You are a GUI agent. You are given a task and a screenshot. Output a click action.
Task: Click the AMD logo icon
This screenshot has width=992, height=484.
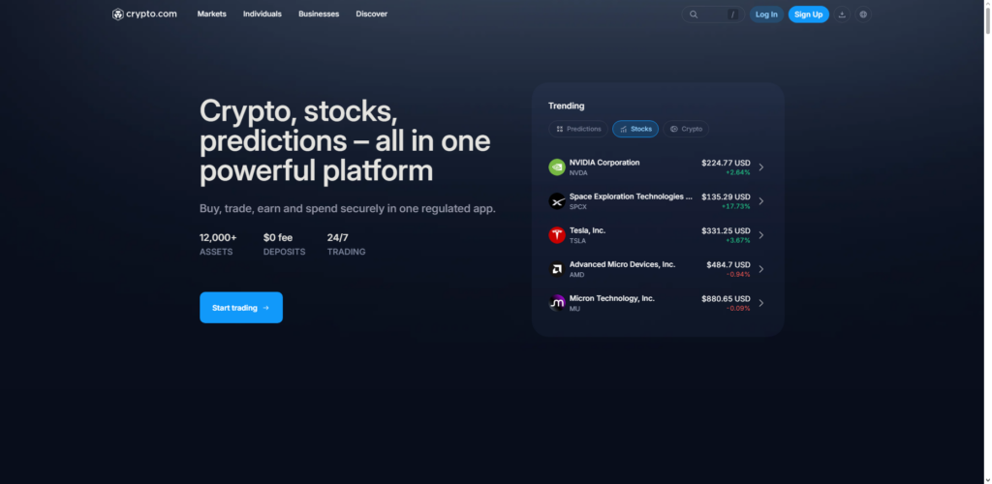(557, 269)
